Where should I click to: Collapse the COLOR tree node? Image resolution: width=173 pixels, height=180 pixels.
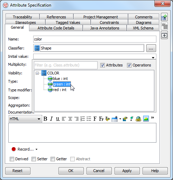[x=37, y=73]
